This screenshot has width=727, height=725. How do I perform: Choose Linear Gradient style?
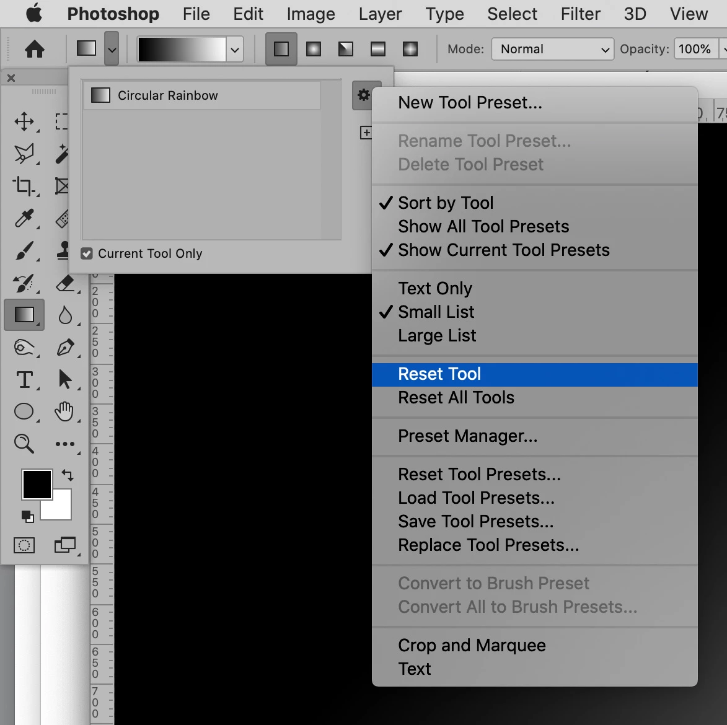(x=281, y=49)
